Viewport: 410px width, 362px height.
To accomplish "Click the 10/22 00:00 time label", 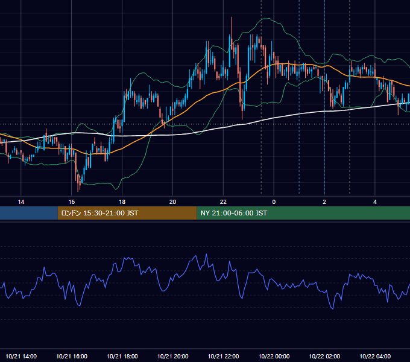I will [x=274, y=356].
